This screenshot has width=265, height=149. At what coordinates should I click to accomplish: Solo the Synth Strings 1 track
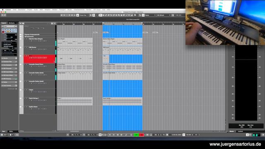click(x=28, y=98)
